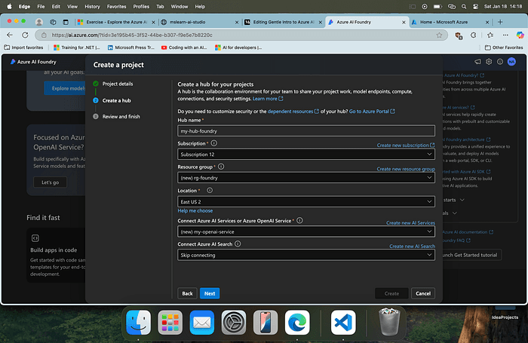The height and width of the screenshot is (343, 528).
Task: Click the Azure AI Search info icon
Action: click(x=238, y=243)
